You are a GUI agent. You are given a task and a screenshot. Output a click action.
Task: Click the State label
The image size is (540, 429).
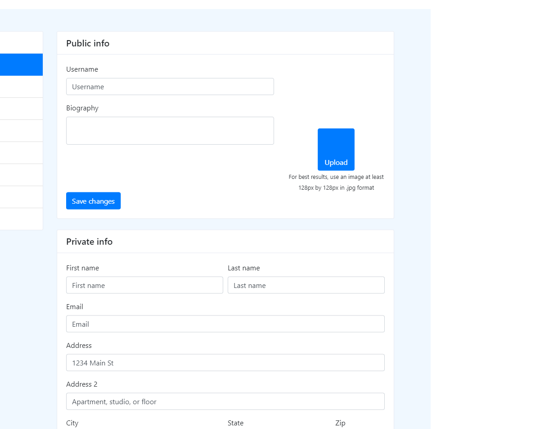coord(235,423)
